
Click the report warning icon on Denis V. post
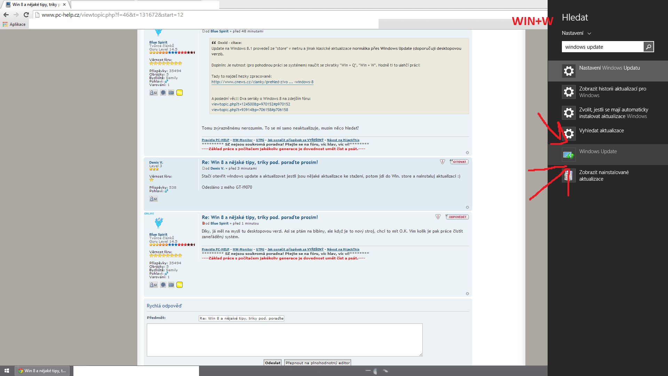tap(442, 162)
